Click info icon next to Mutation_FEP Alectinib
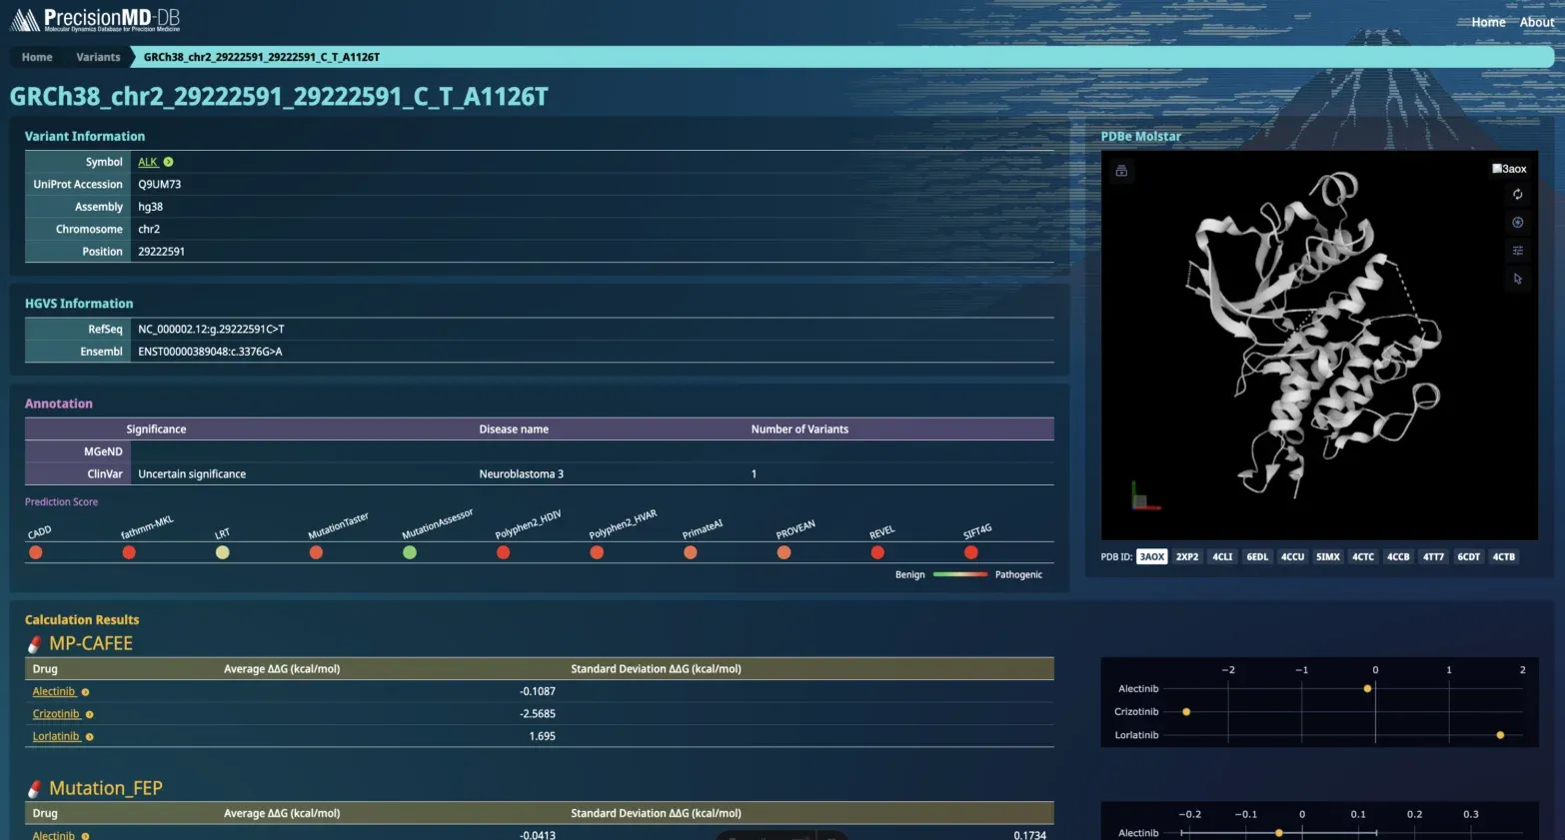The width and height of the screenshot is (1565, 840). pos(85,836)
